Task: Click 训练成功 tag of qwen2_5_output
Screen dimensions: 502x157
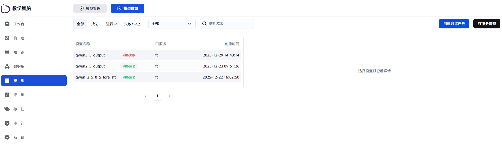Action: [129, 66]
